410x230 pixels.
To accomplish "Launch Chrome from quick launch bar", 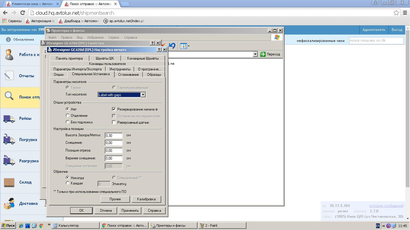I will pyautogui.click(x=41, y=226).
